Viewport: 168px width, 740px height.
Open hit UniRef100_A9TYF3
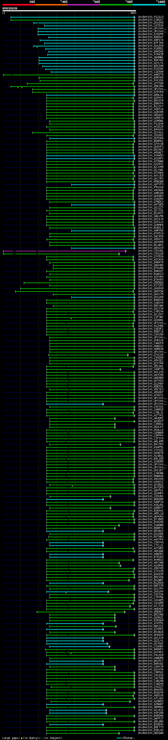(x=151, y=185)
